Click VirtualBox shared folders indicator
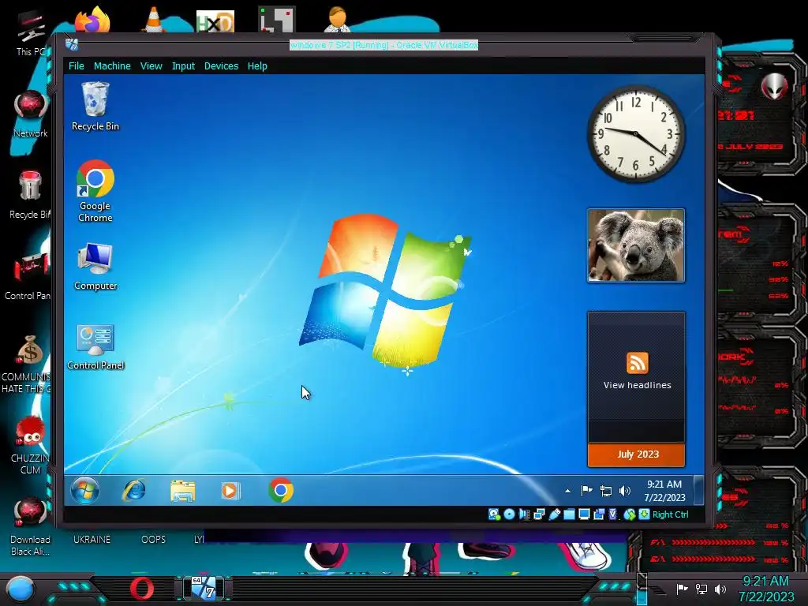This screenshot has width=808, height=606. click(569, 514)
